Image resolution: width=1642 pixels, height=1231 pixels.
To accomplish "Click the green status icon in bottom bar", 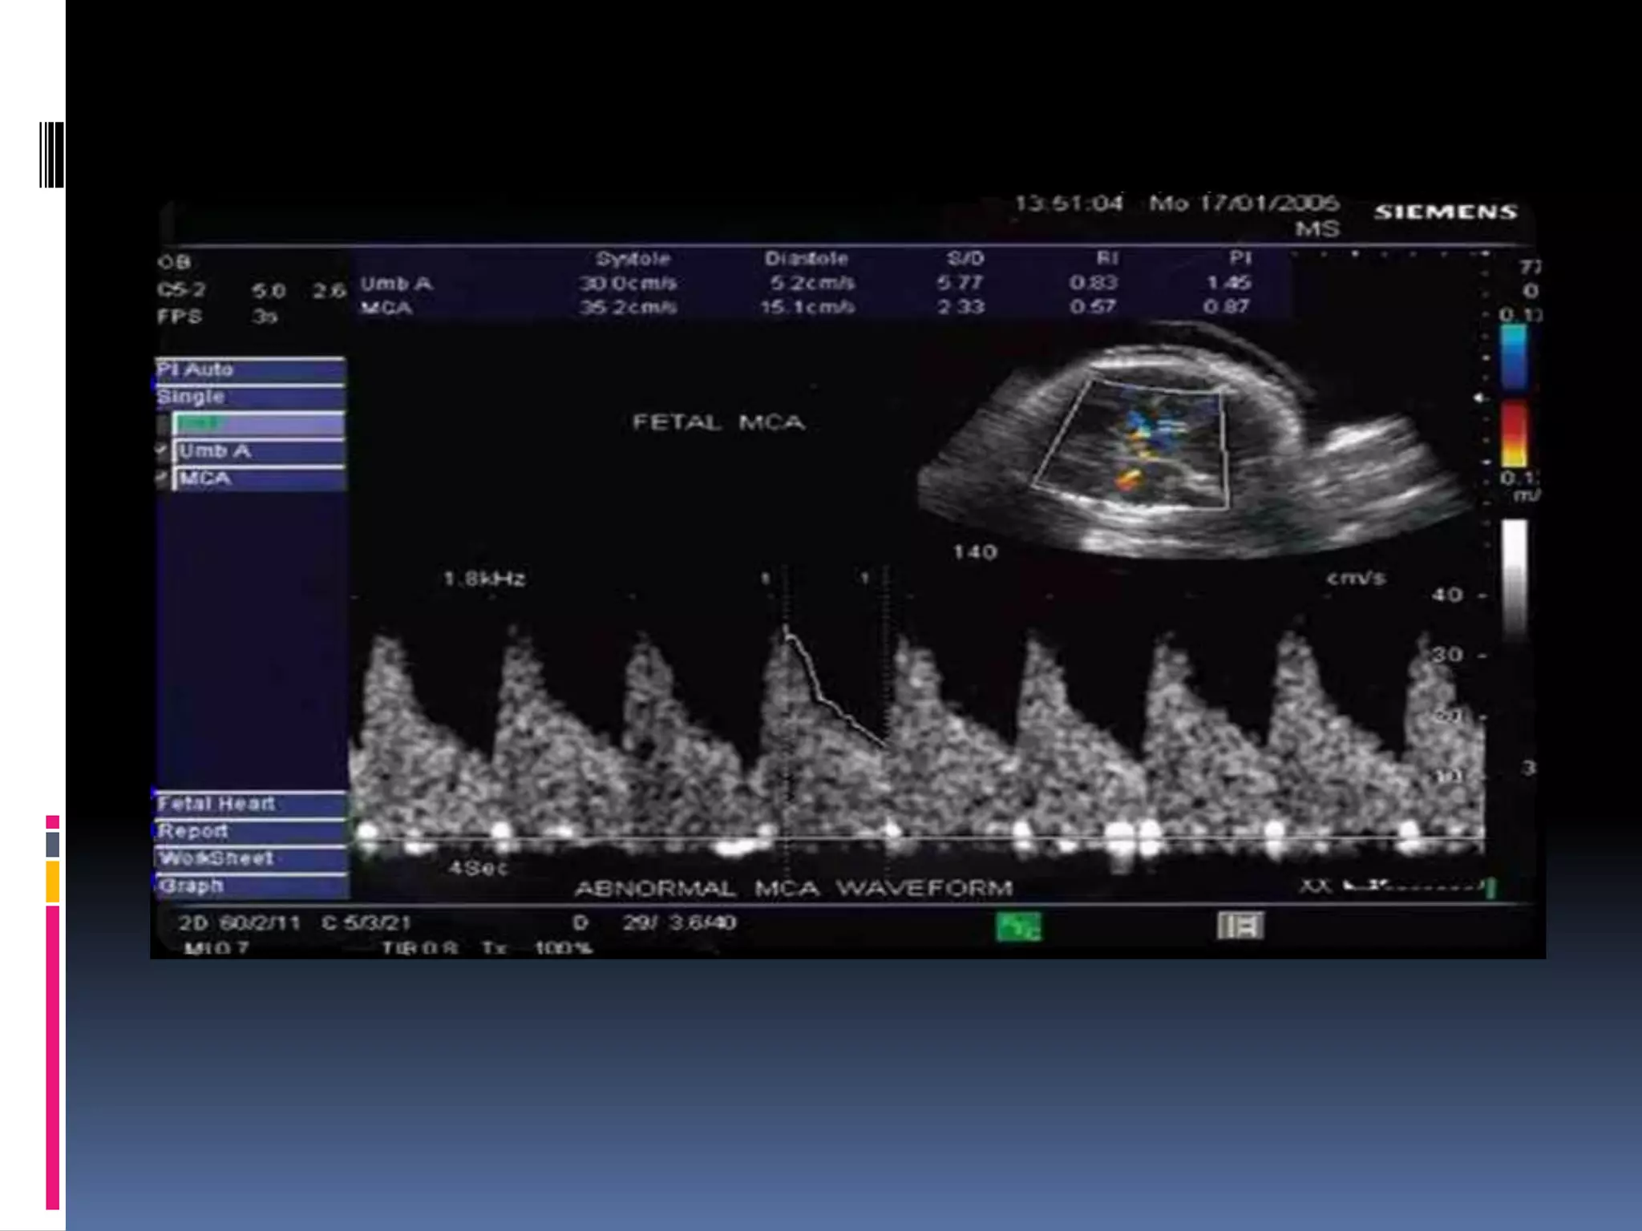I will coord(1018,927).
